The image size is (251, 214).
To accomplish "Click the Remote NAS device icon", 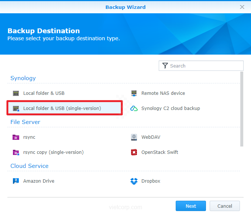I will pos(134,93).
